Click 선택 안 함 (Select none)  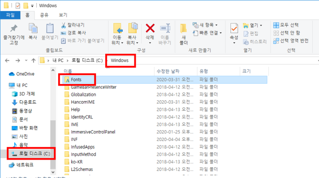pyautogui.click(x=287, y=33)
